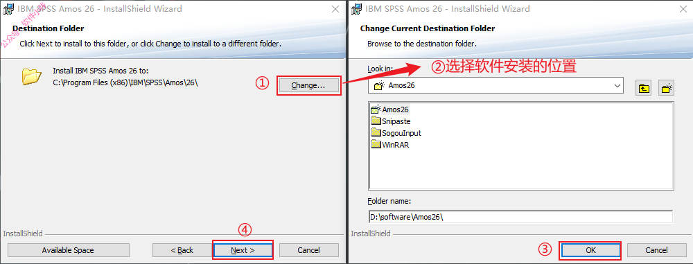Click the InstallShield icon in right title bar
The height and width of the screenshot is (264, 693).
357,9
